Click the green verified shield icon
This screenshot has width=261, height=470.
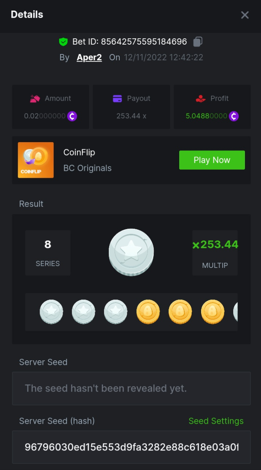pyautogui.click(x=63, y=42)
